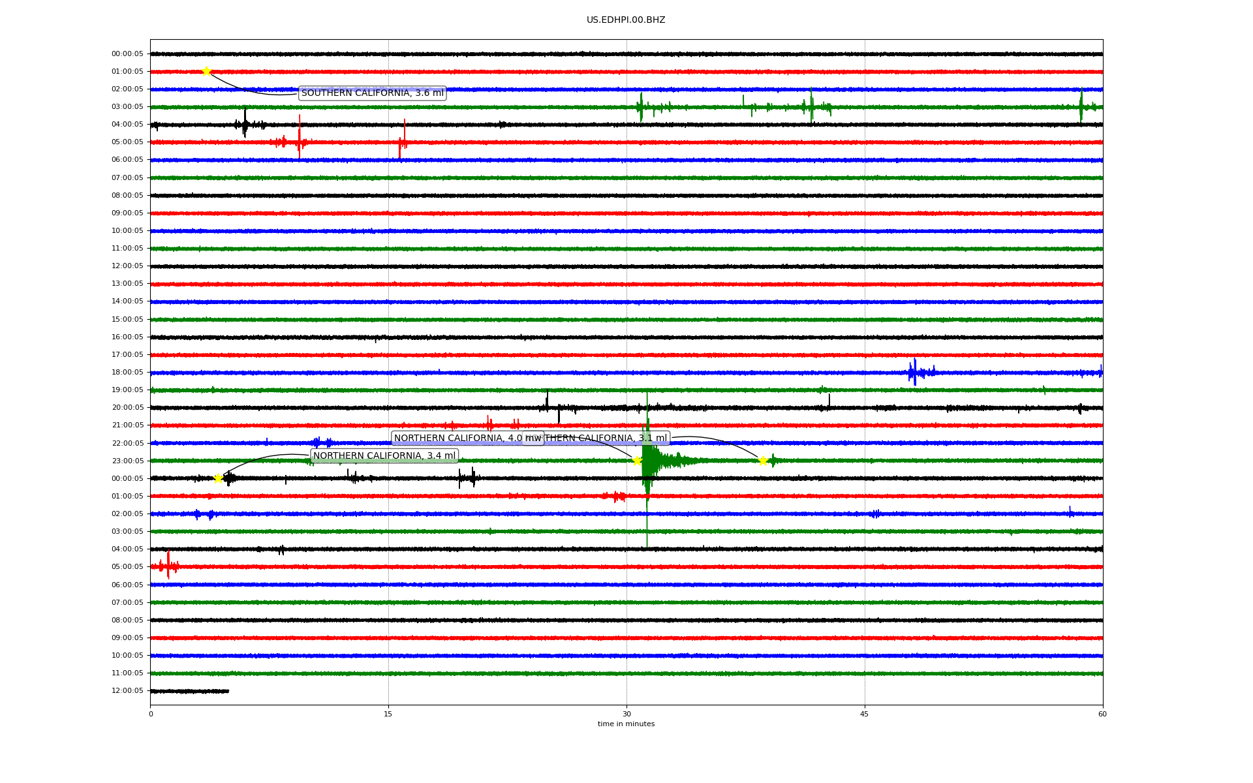Click the 18:00:05 trace time label
The height and width of the screenshot is (783, 1253).
tap(127, 373)
